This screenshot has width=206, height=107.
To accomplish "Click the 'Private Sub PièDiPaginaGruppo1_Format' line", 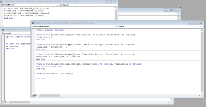I will (85, 54).
